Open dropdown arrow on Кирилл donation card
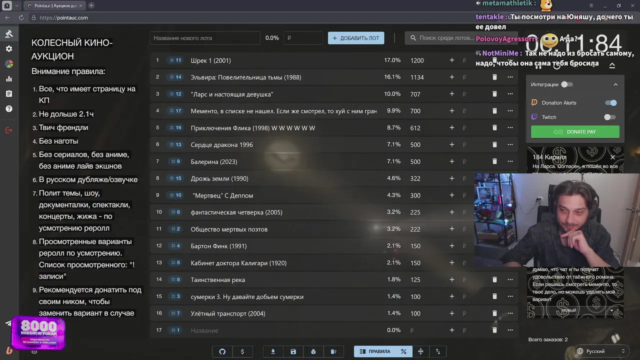This screenshot has height=360, width=640. tap(611, 310)
